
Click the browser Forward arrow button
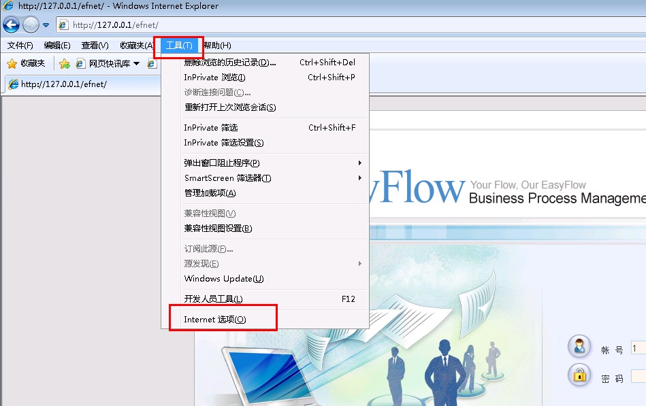pyautogui.click(x=31, y=25)
